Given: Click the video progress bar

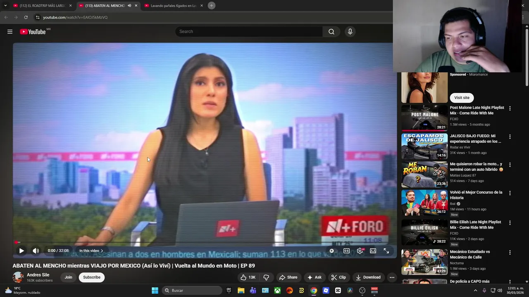Looking at the screenshot, I should (x=205, y=243).
